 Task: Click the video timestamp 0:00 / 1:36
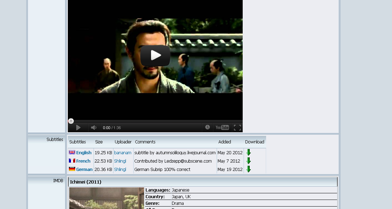point(112,128)
